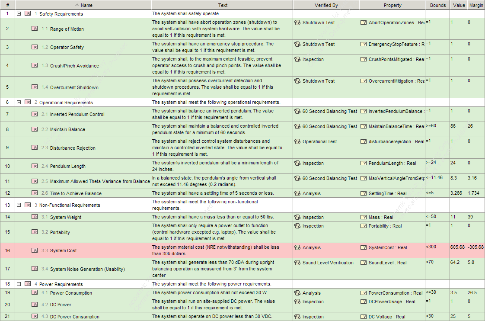Click activity icon beside Shutdown Test in Range of Motion row
485x321 pixels.
tap(297, 22)
